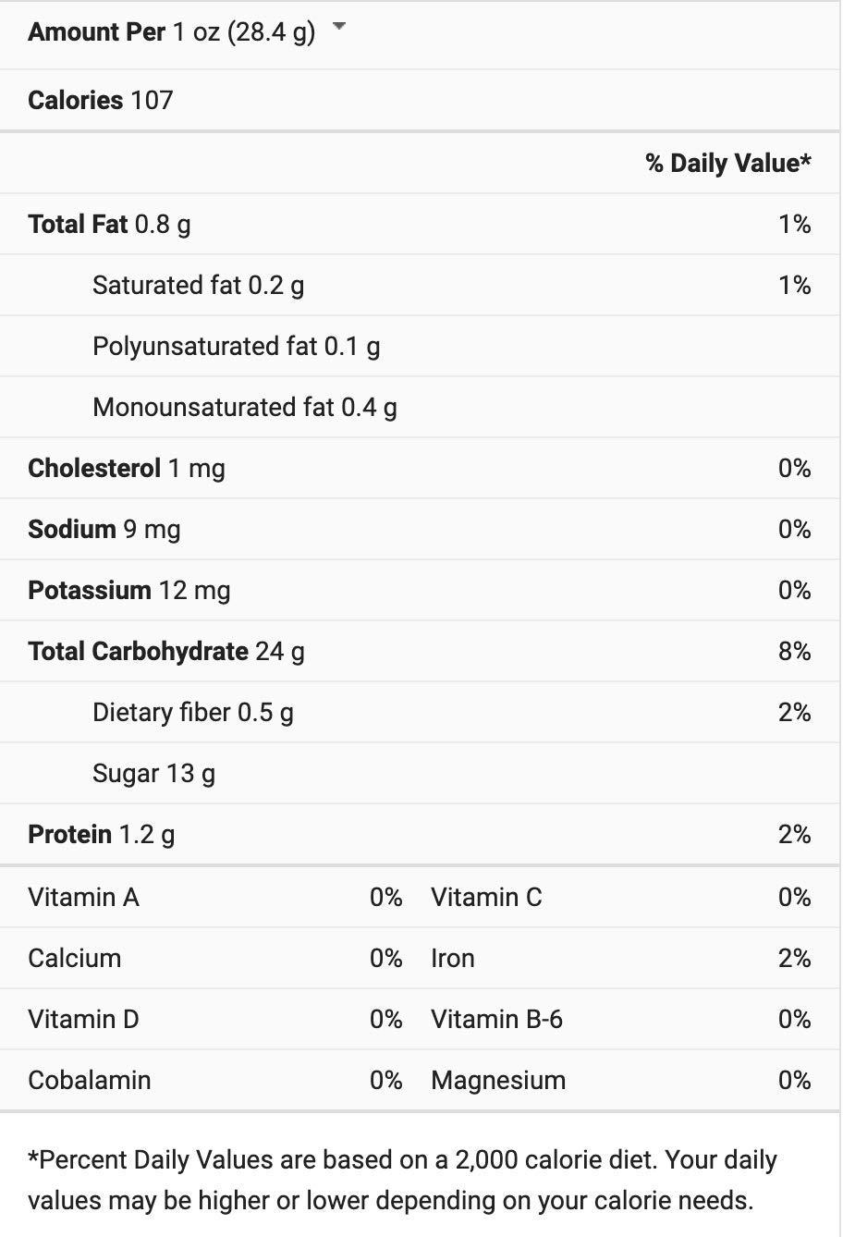The height and width of the screenshot is (1237, 843).
Task: Click the Vitamin A label
Action: [x=83, y=898]
